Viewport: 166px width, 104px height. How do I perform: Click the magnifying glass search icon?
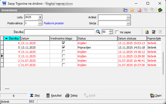point(98,32)
